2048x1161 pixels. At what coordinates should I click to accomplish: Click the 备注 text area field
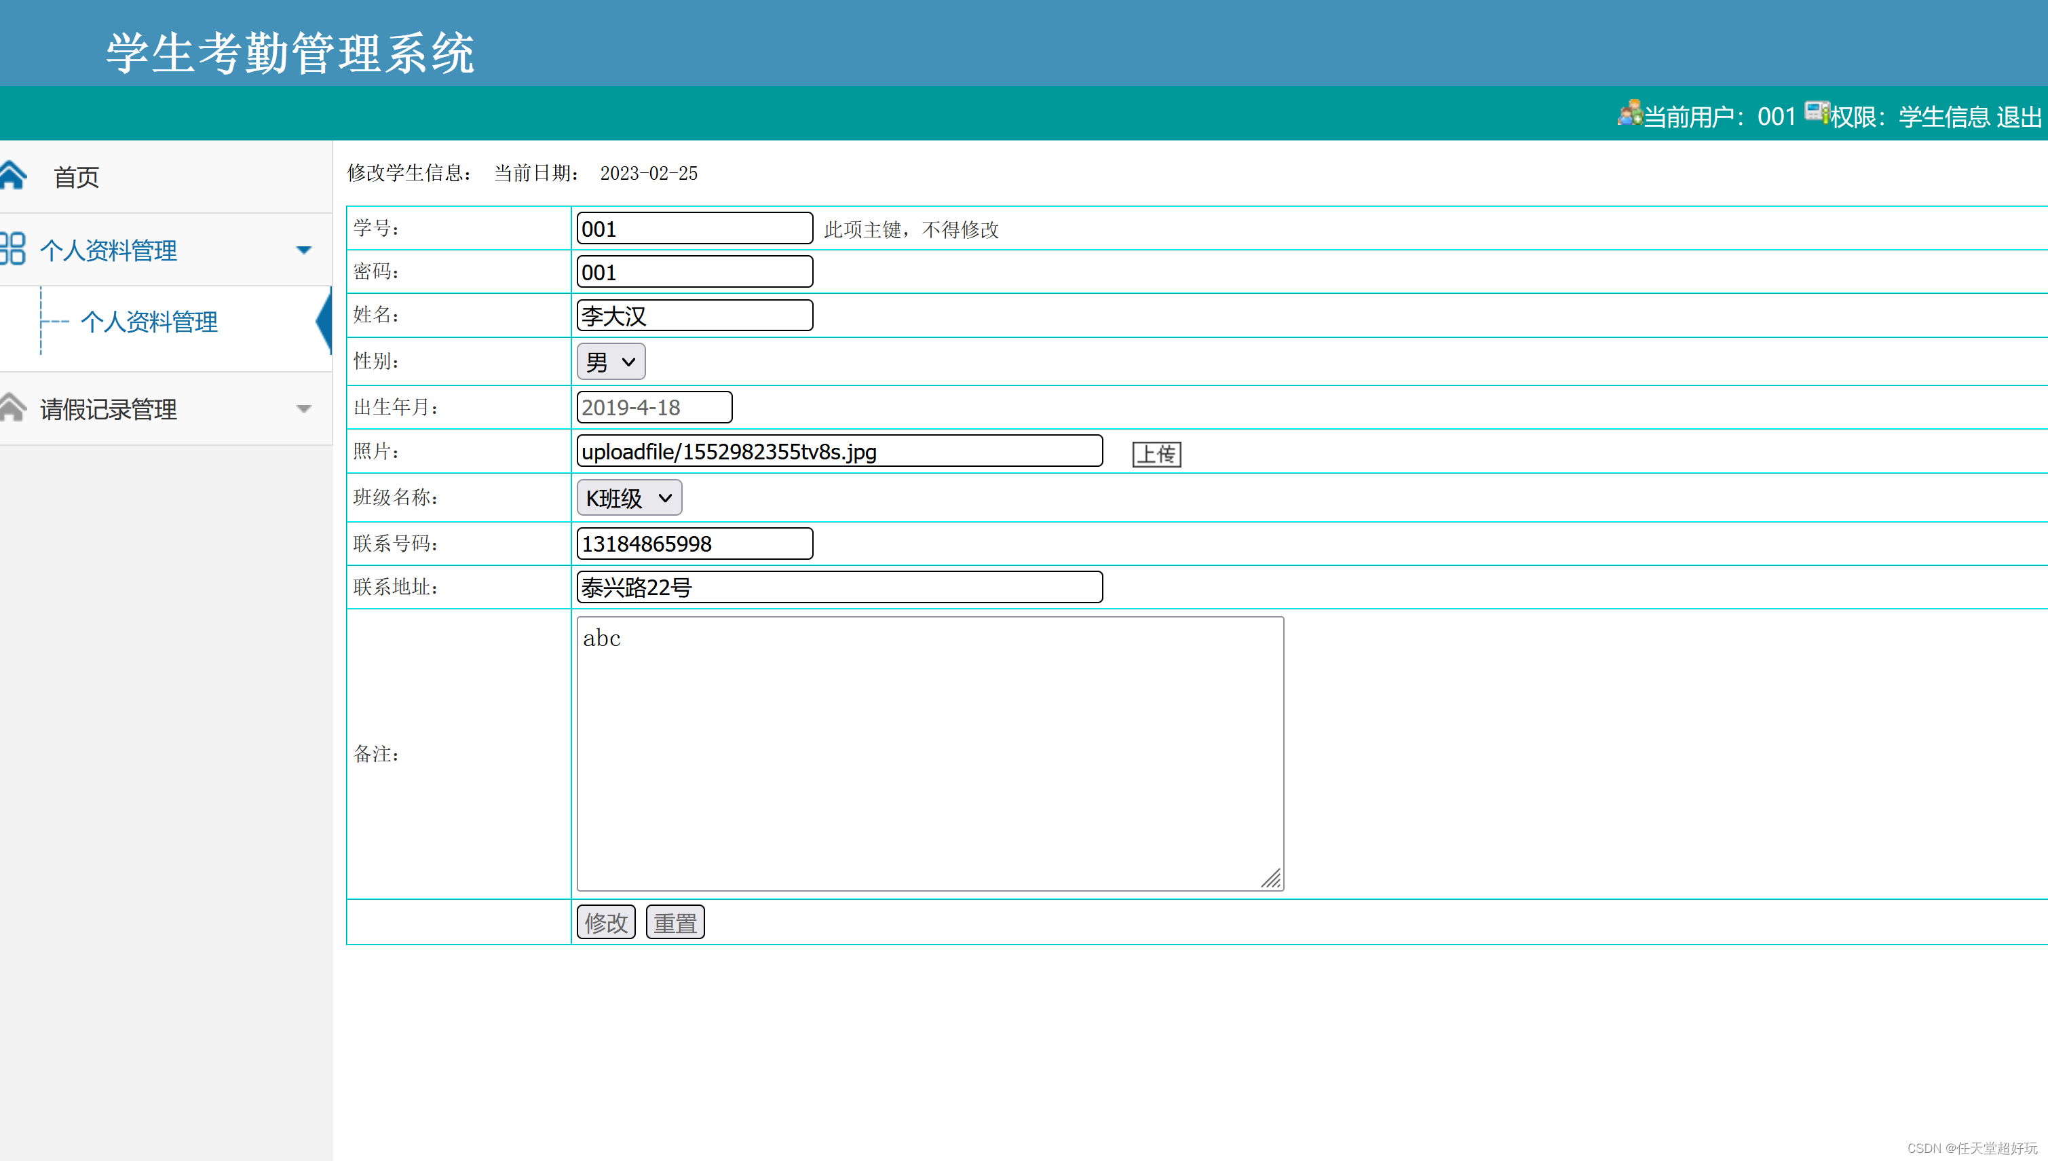(928, 750)
